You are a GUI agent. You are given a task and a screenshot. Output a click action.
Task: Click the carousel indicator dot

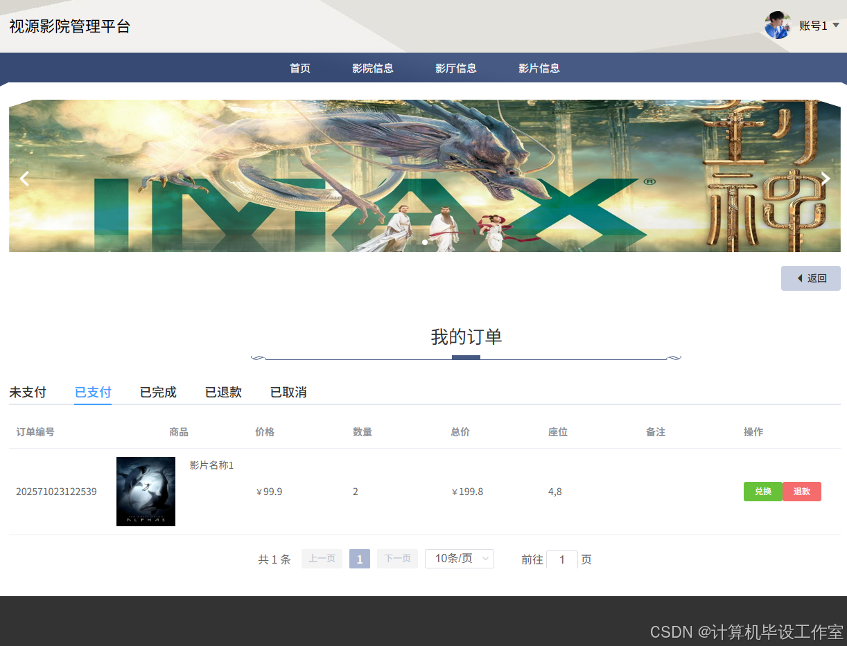click(x=425, y=242)
